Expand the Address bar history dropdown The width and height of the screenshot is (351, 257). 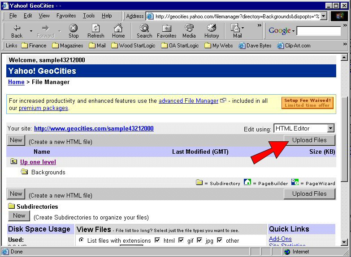pyautogui.click(x=324, y=16)
